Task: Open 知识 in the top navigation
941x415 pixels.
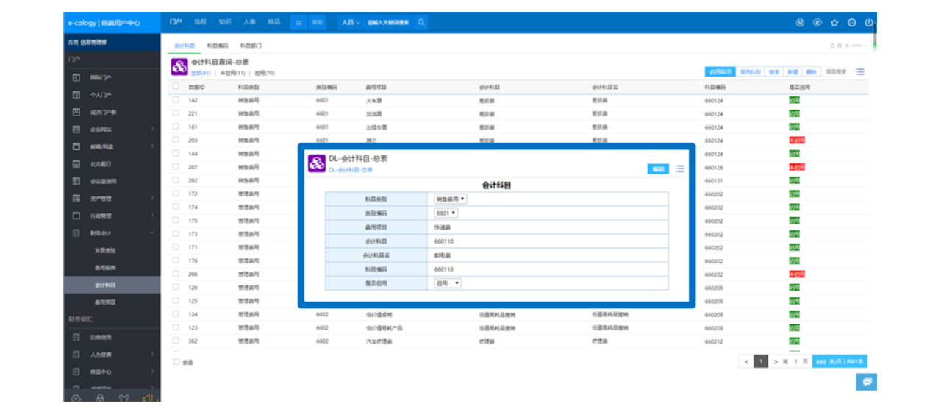Action: coord(225,23)
